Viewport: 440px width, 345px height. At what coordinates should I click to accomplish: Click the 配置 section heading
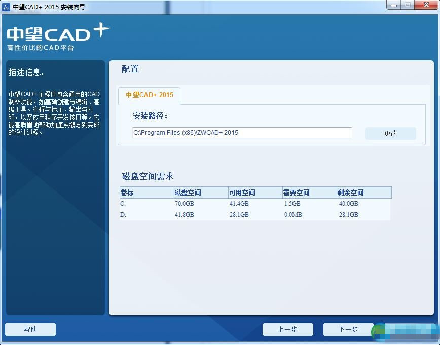[x=130, y=69]
